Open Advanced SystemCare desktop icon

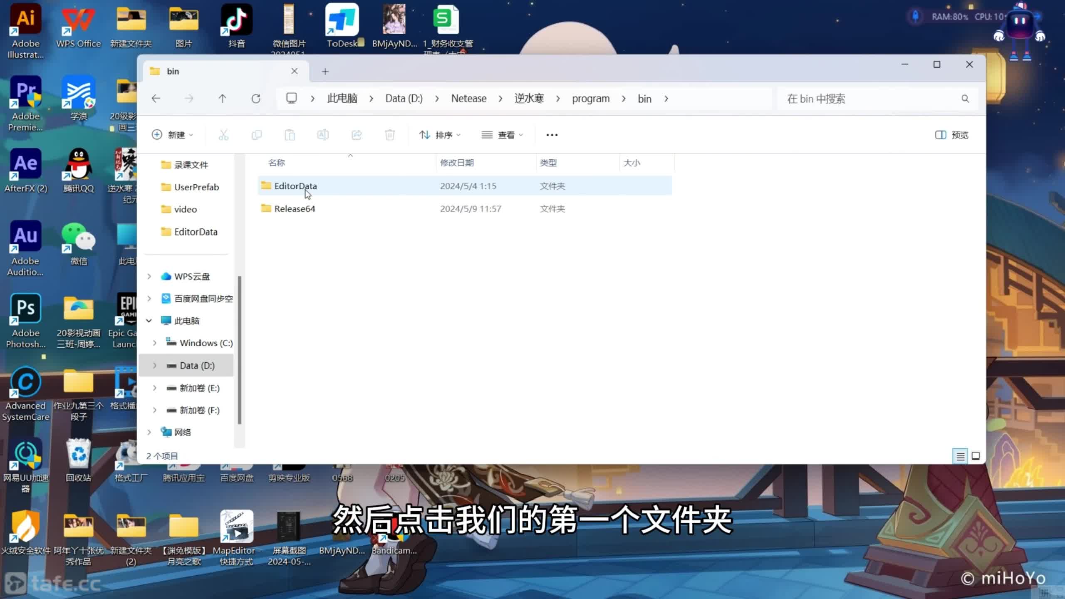(26, 394)
